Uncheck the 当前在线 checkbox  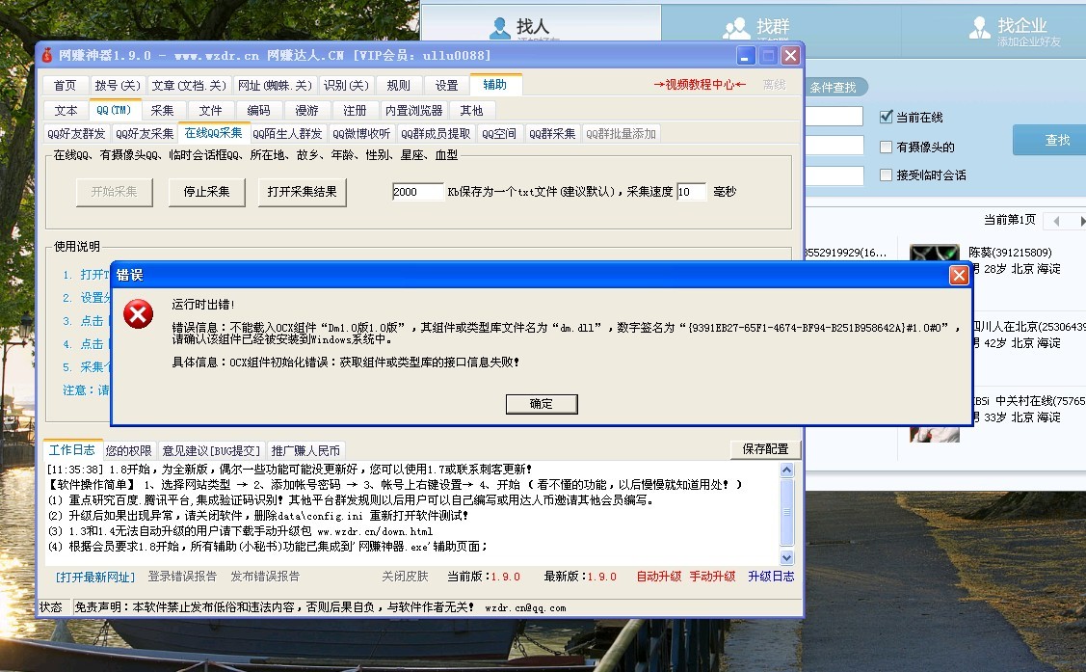[887, 118]
